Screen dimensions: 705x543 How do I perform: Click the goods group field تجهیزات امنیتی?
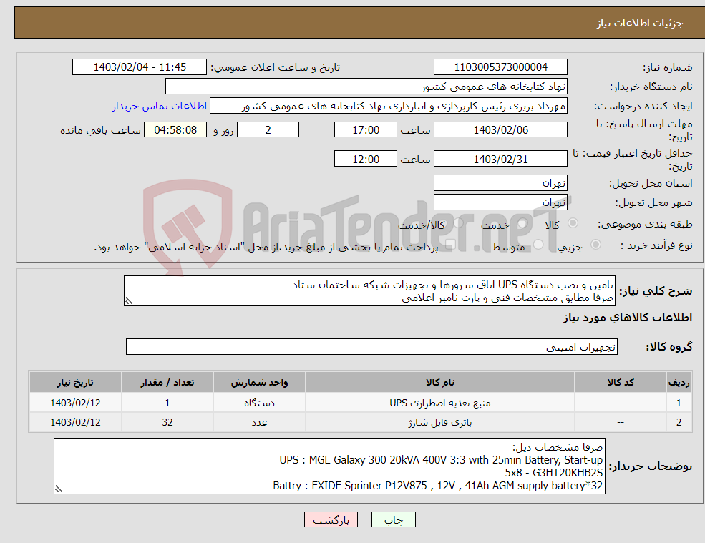(x=372, y=346)
